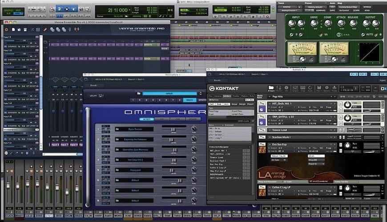Expand HIT_Orch. Hit 1 instrument name menu
387x222 pixels.
point(270,103)
